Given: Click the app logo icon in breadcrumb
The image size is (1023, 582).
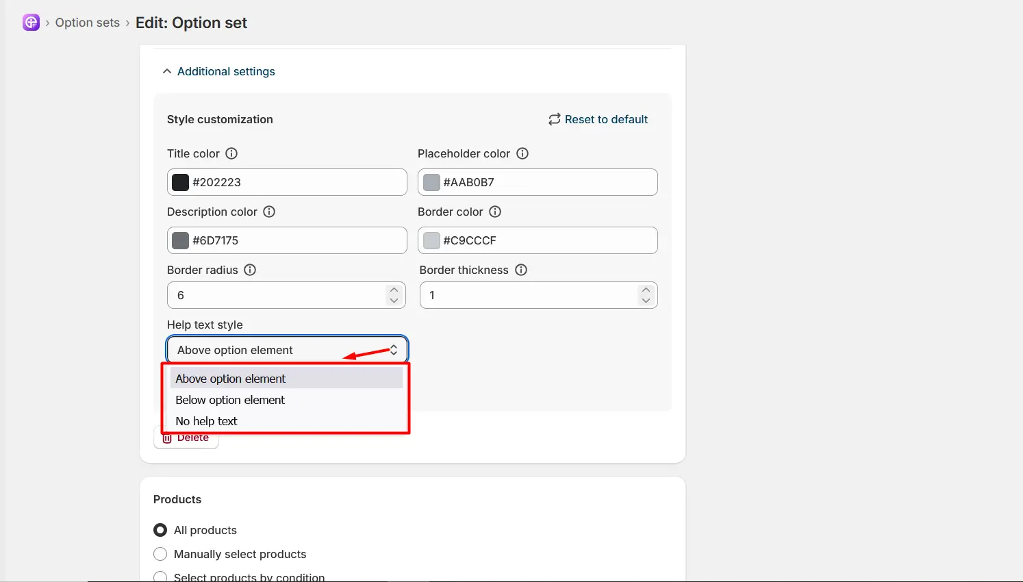Looking at the screenshot, I should point(31,23).
